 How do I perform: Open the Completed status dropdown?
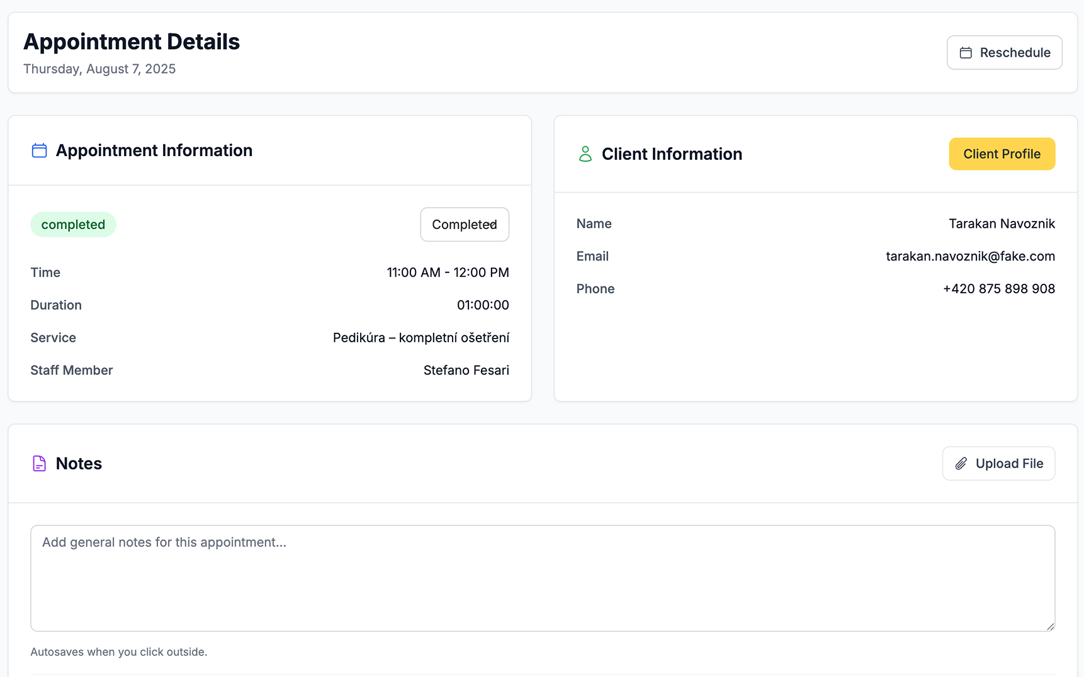(x=465, y=225)
